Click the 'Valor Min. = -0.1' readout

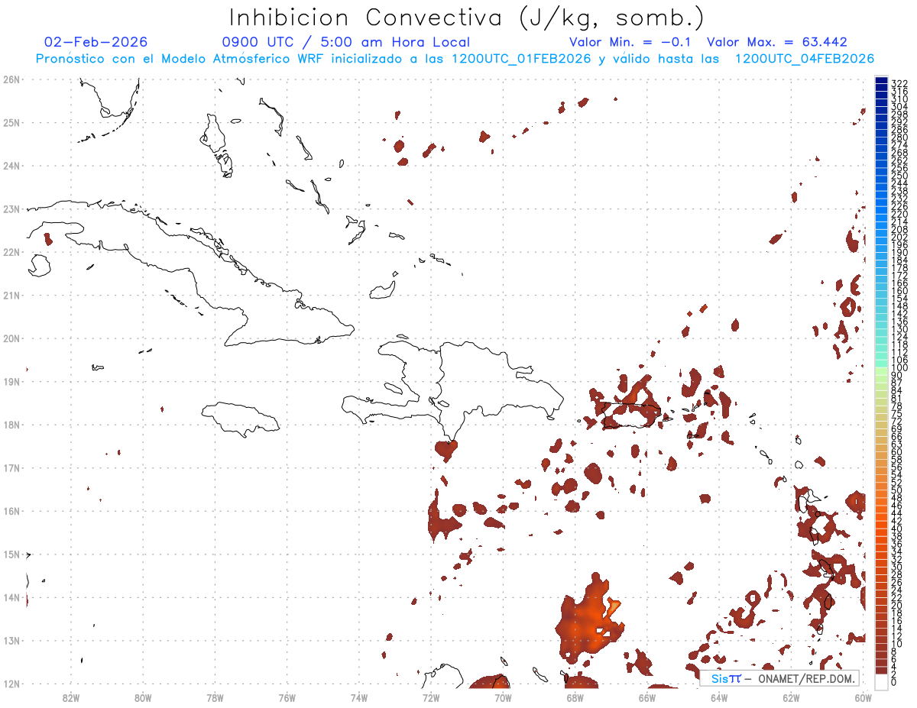click(x=630, y=42)
